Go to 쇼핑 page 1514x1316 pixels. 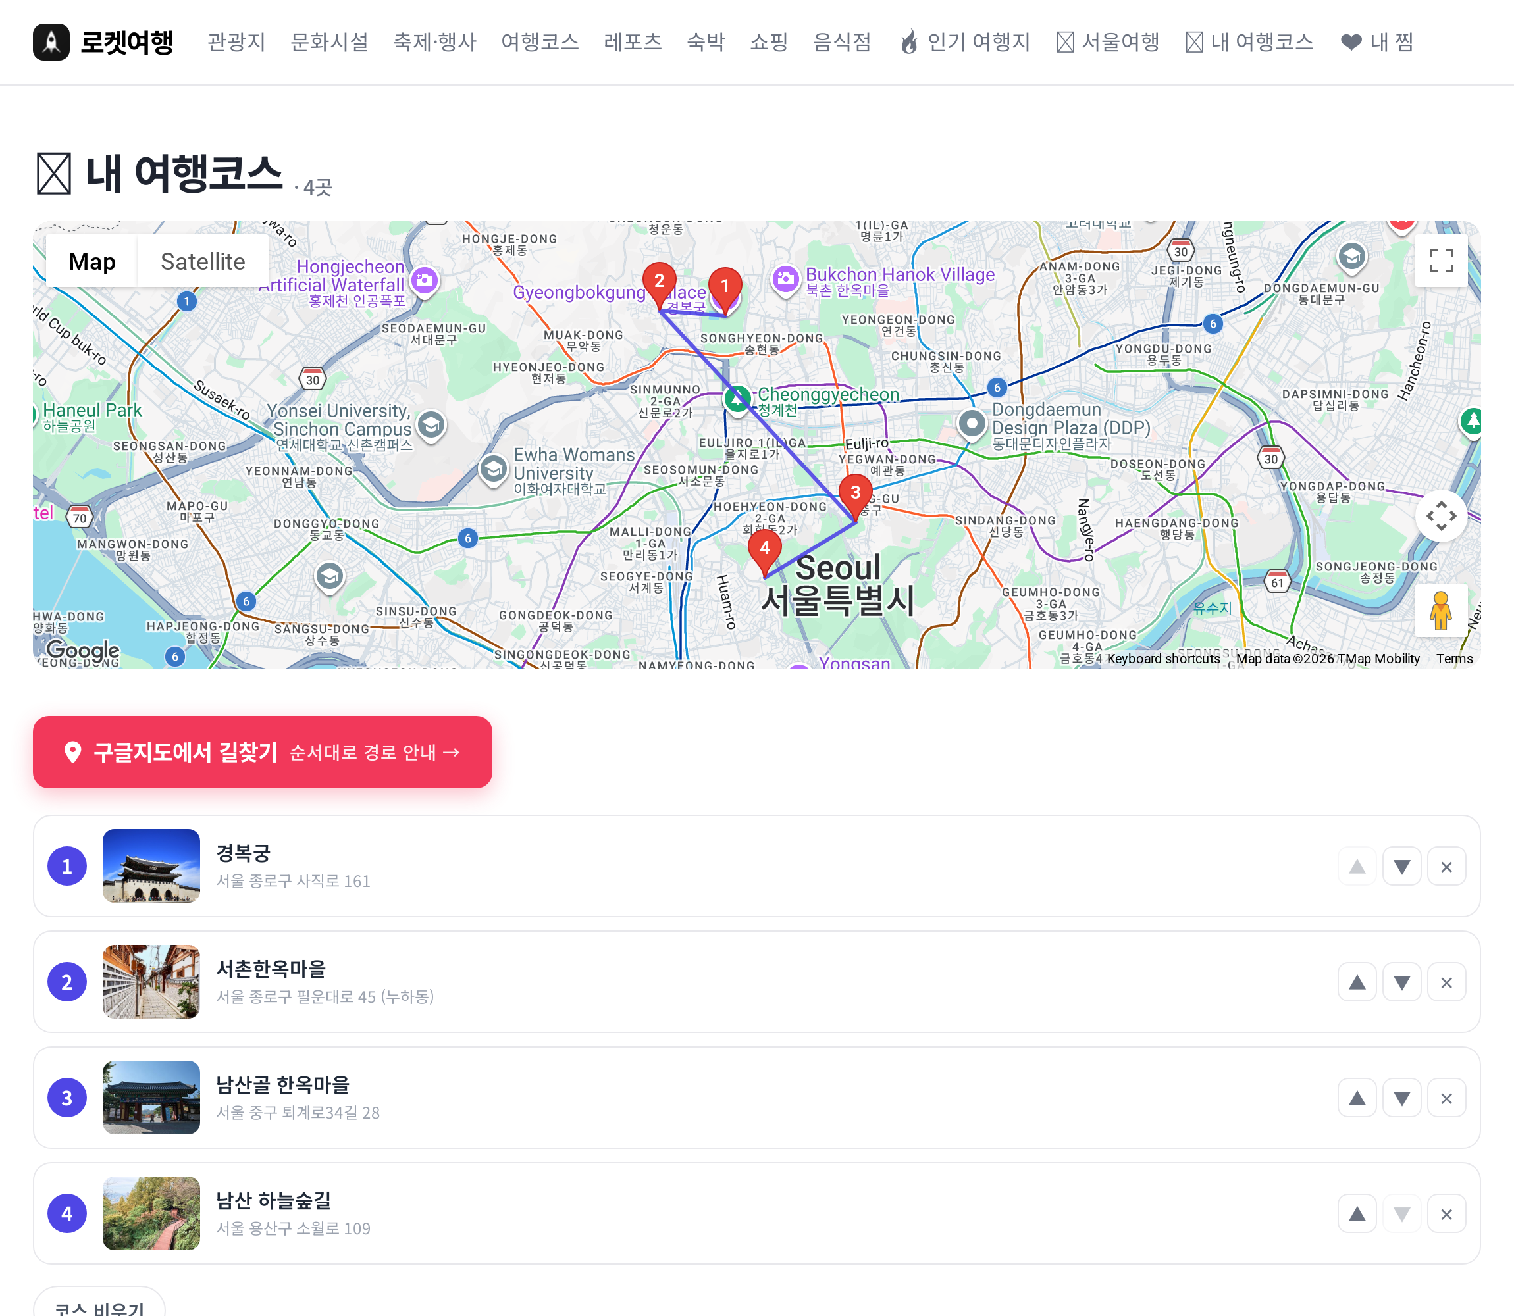click(x=769, y=42)
